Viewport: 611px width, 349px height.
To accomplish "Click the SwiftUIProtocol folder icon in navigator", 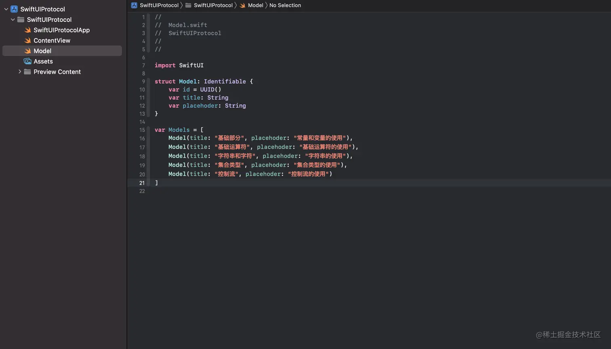I will 21,19.
